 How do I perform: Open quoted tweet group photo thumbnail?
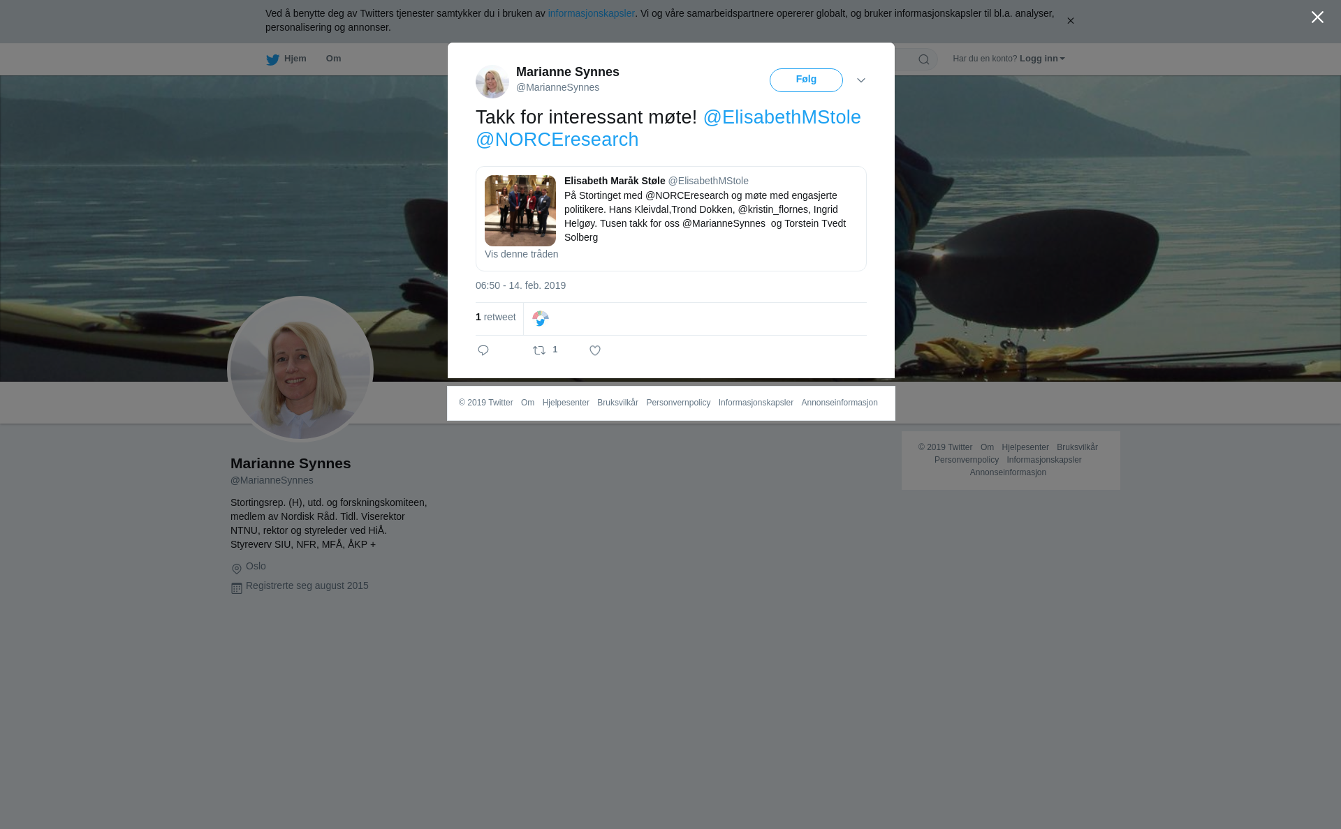[x=520, y=211]
